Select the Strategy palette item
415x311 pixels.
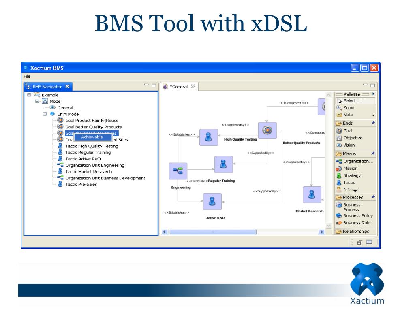pyautogui.click(x=348, y=175)
